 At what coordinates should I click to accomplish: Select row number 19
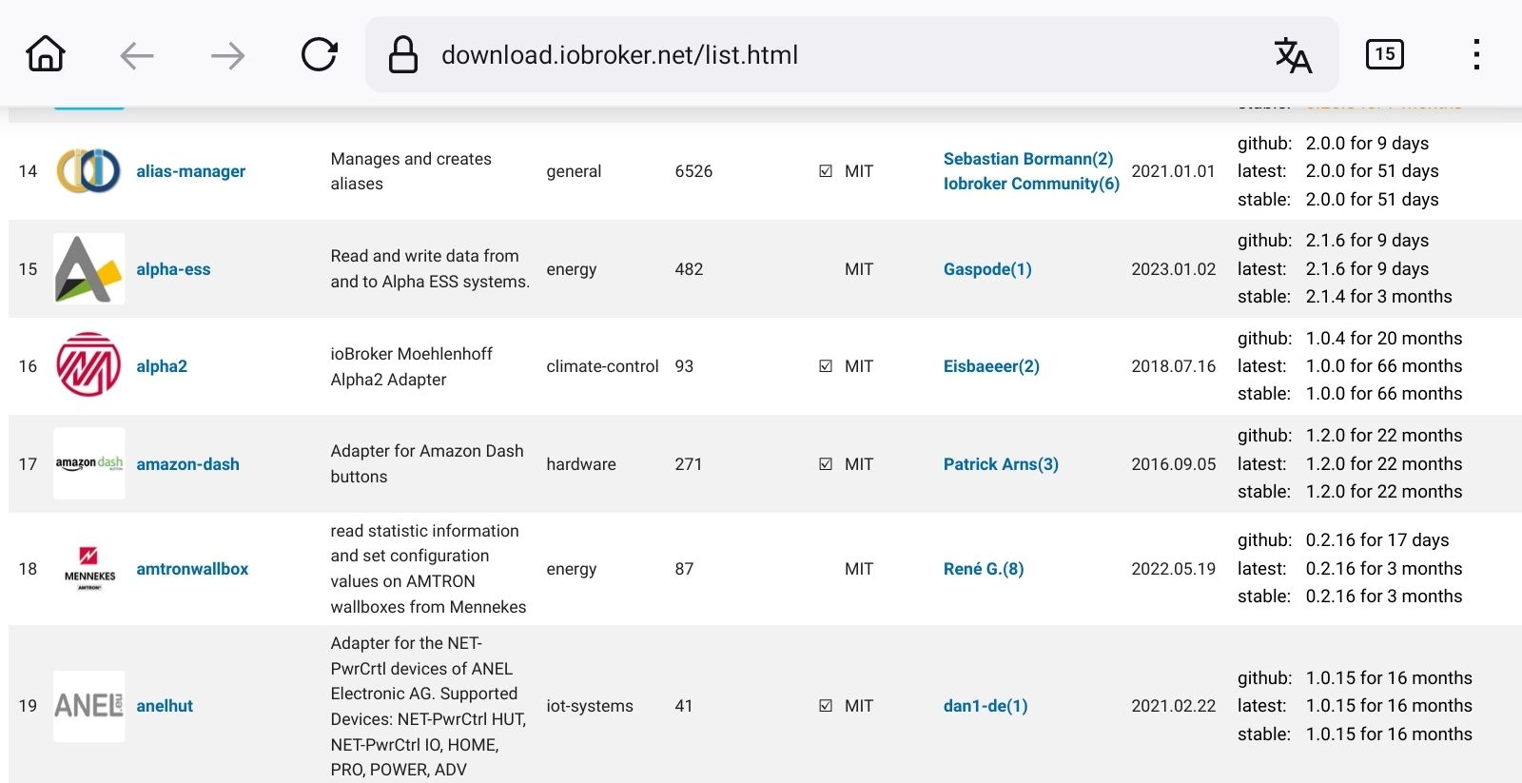(28, 706)
